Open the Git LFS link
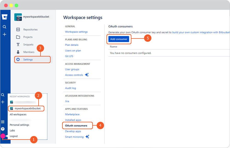230x148 pixels. [x=69, y=56]
